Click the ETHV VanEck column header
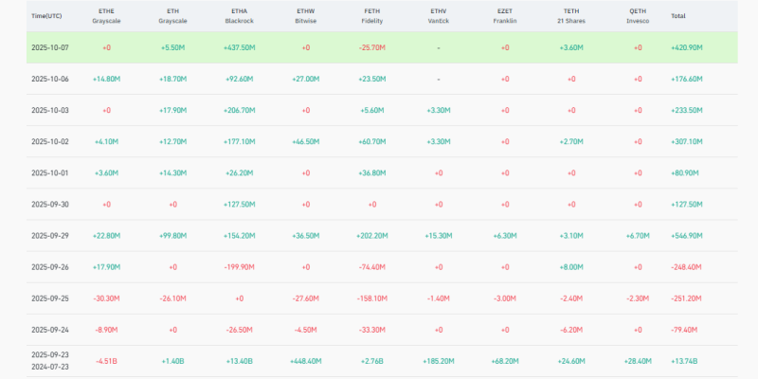The width and height of the screenshot is (758, 379). pyautogui.click(x=438, y=16)
